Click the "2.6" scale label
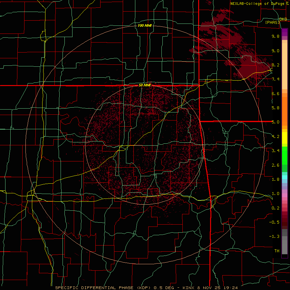Image resolution: width=290 pixels, height=290 pixels. click(x=275, y=165)
